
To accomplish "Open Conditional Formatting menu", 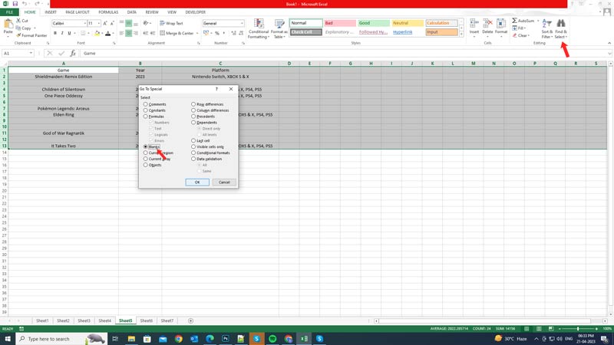I will point(259,28).
